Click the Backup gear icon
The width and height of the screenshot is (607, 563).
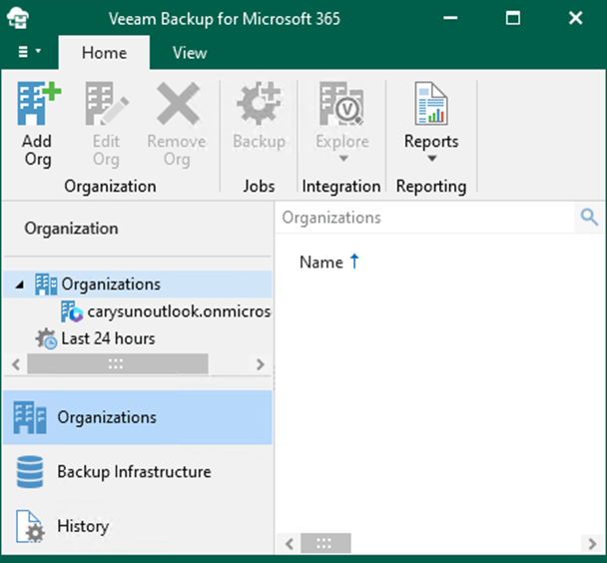(259, 105)
